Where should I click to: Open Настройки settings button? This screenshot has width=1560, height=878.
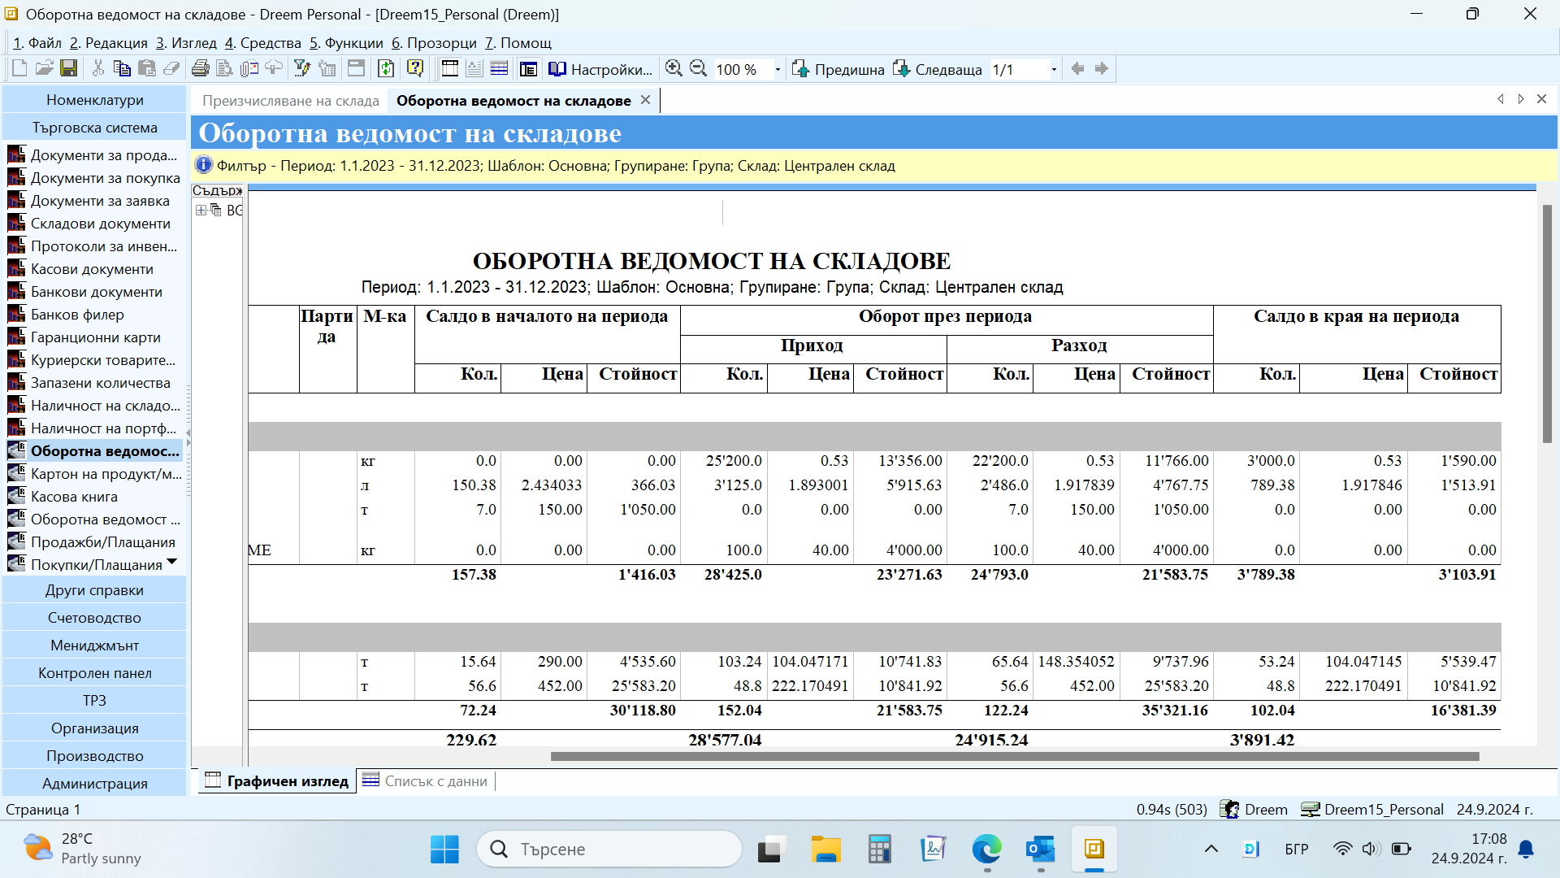point(600,69)
